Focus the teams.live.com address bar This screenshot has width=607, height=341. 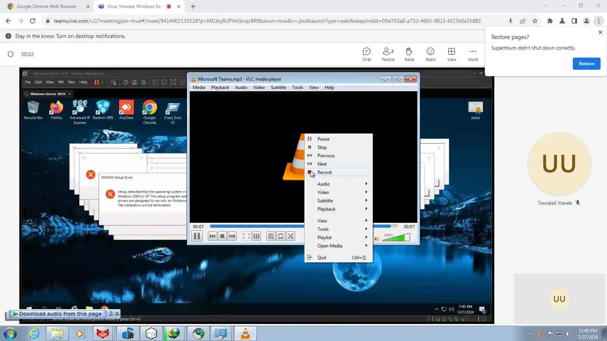[x=267, y=21]
